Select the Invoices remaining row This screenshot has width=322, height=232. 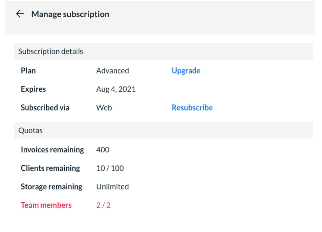click(x=52, y=150)
